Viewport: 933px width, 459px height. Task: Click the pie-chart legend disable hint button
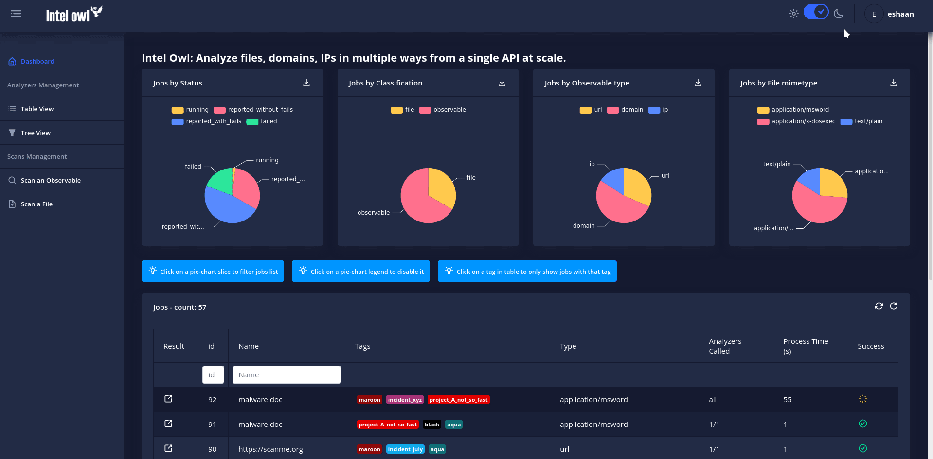pyautogui.click(x=361, y=271)
